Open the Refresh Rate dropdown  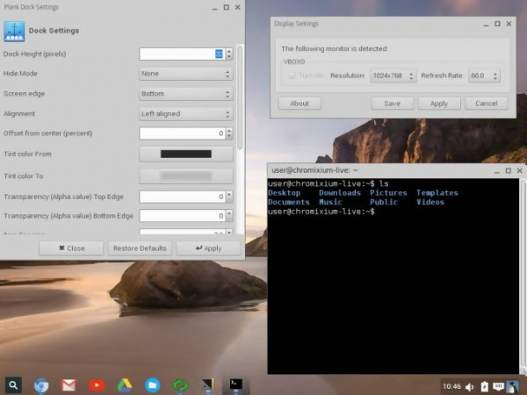click(484, 75)
